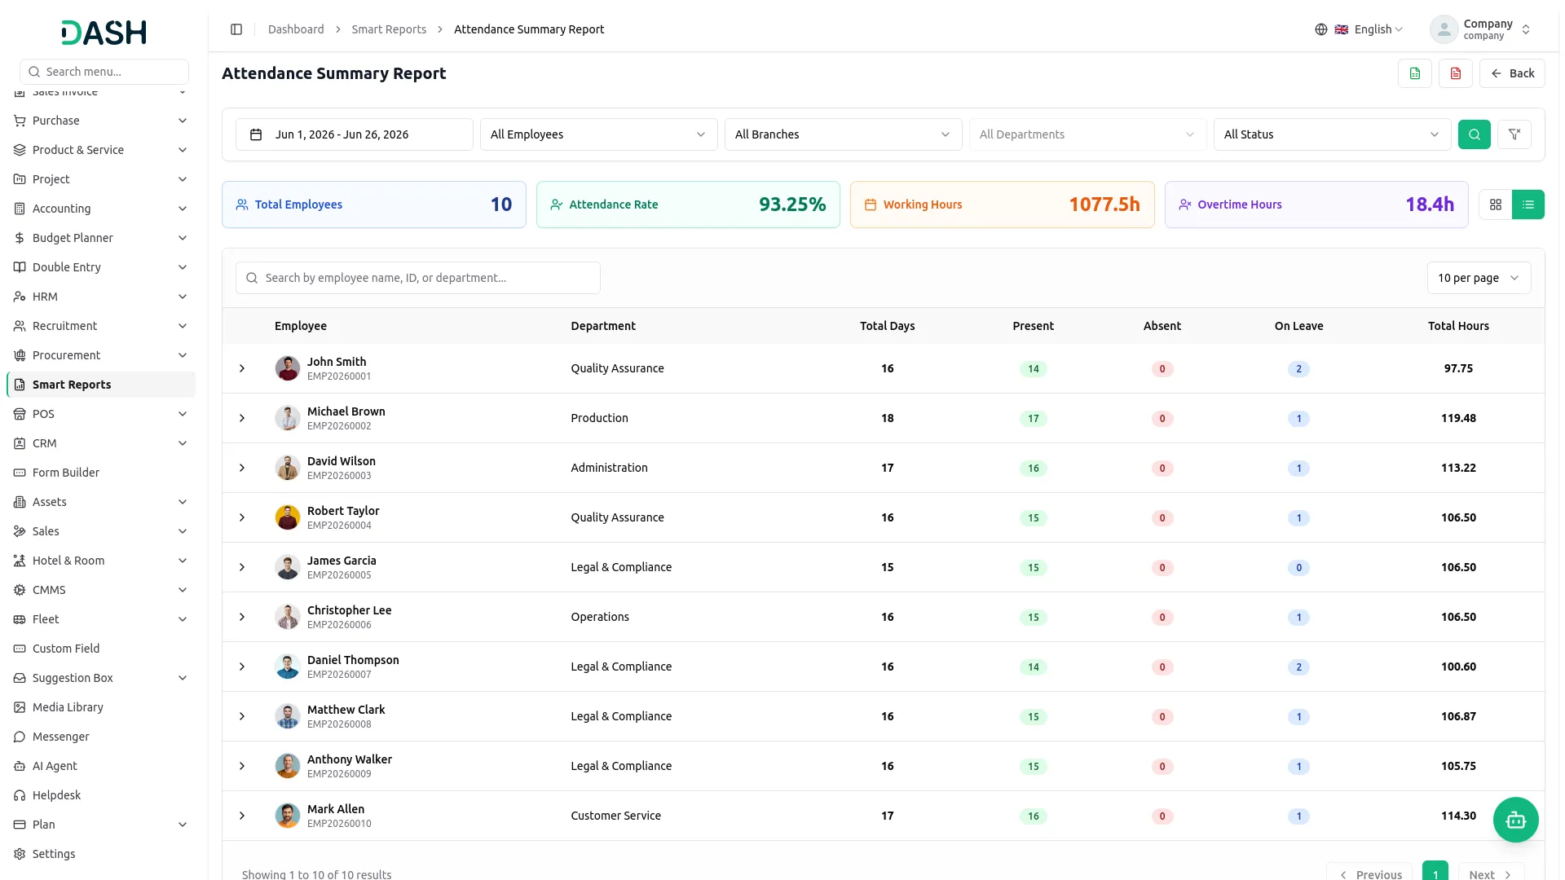Open the Custom Field menu item

click(101, 649)
